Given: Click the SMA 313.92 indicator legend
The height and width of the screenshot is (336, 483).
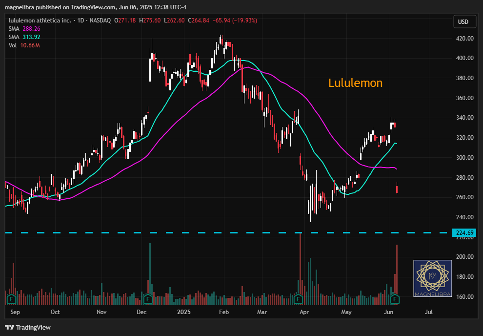Looking at the screenshot, I should [x=24, y=37].
